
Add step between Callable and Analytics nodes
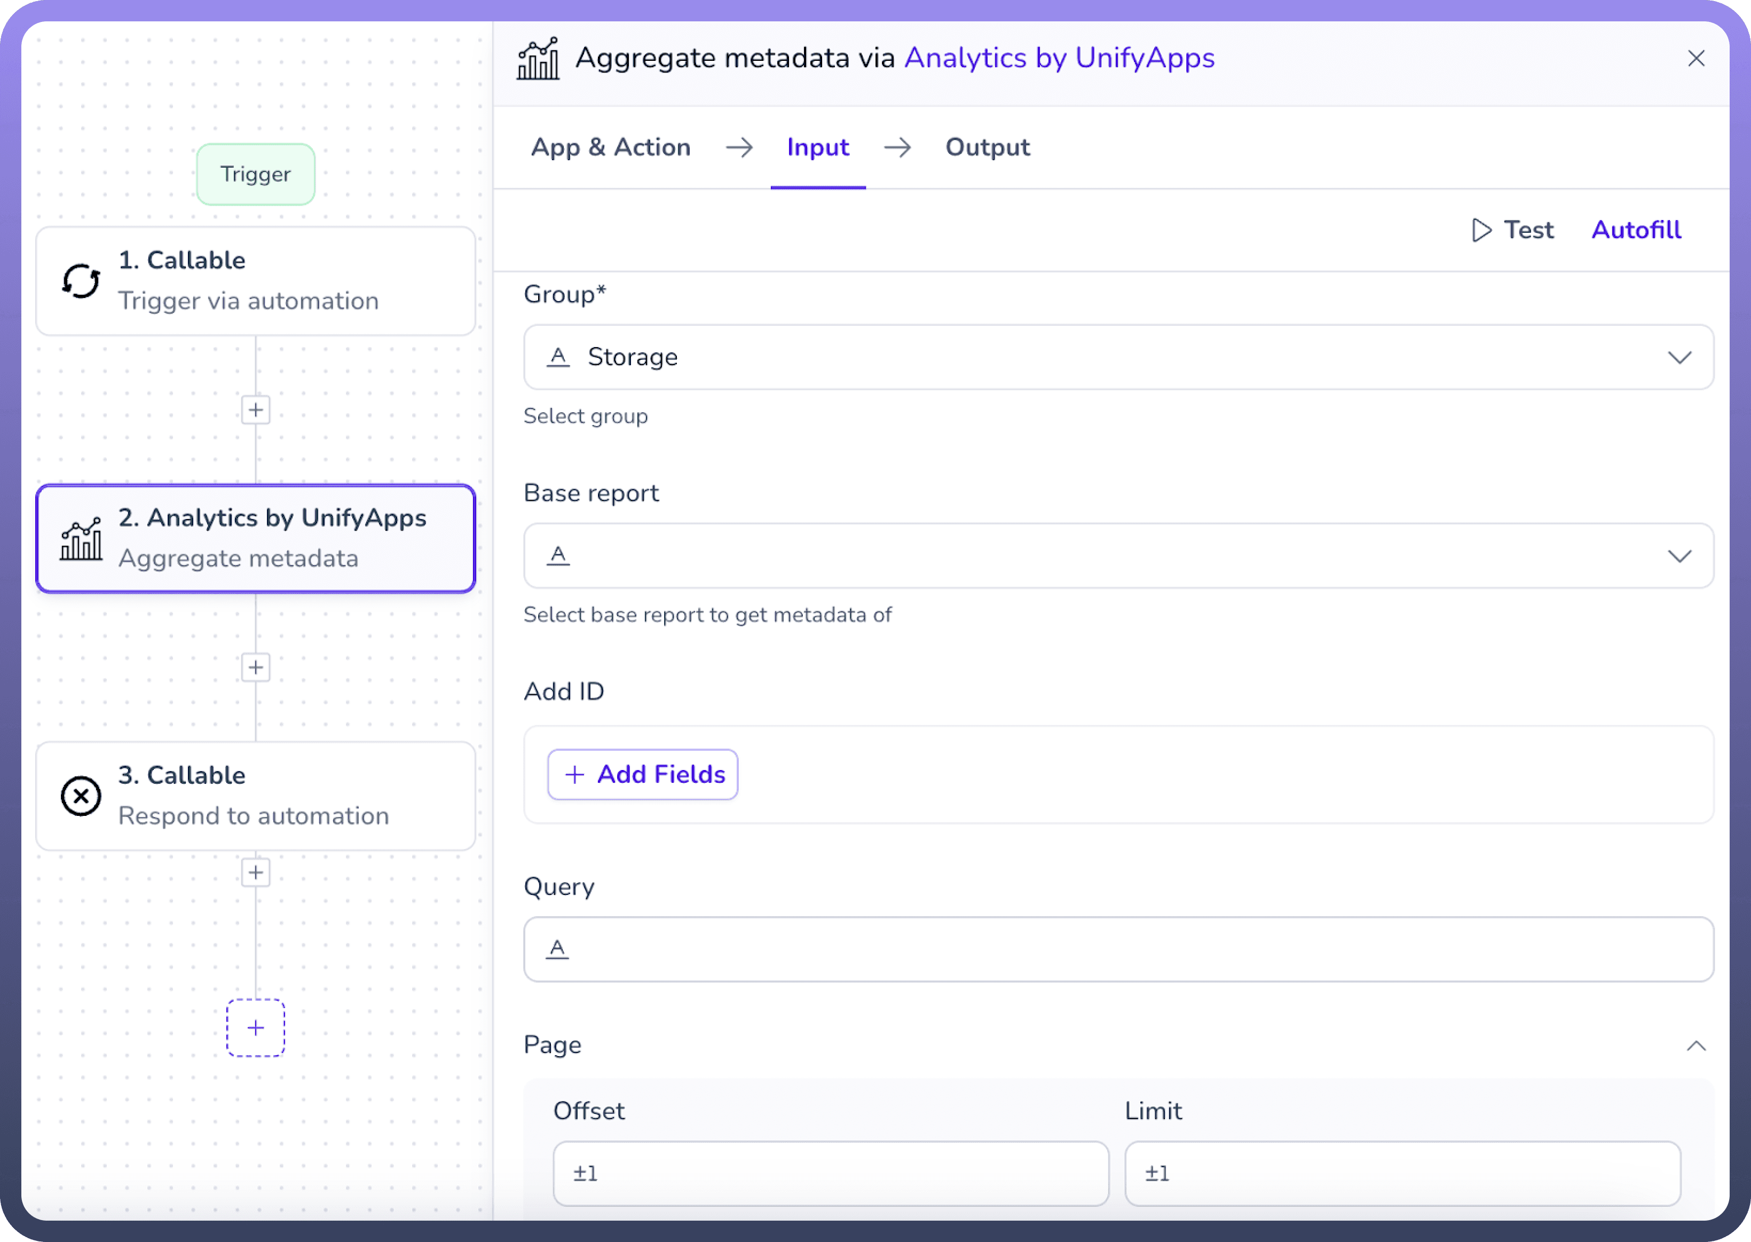[255, 410]
